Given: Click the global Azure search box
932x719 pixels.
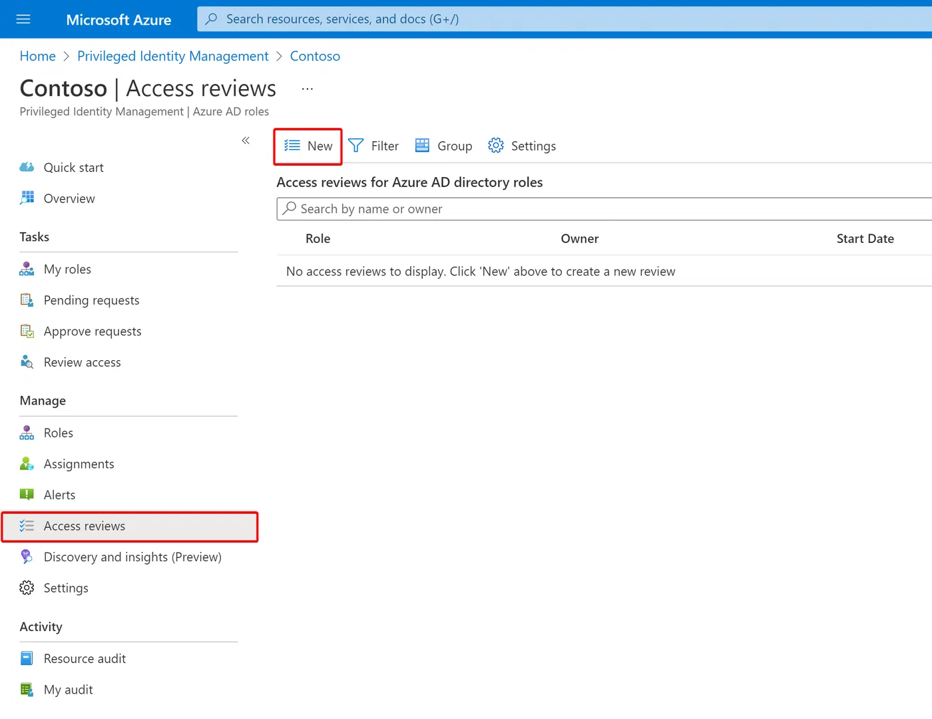Looking at the screenshot, I should tap(565, 19).
